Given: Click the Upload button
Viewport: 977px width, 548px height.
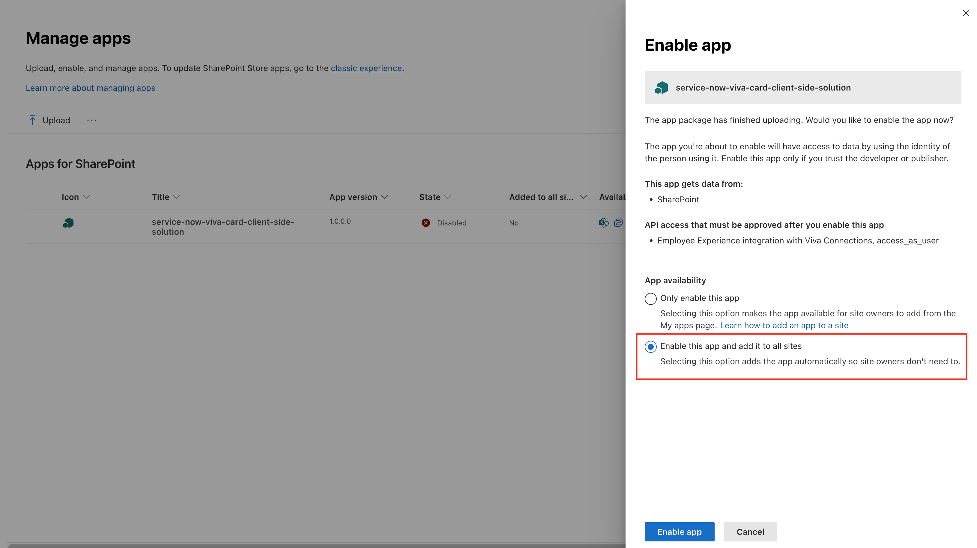Looking at the screenshot, I should coord(49,120).
